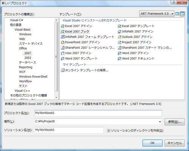Close the 新しいプロジェクト dialog
Image resolution: width=189 pixels, height=151 pixels.
(x=182, y=2)
